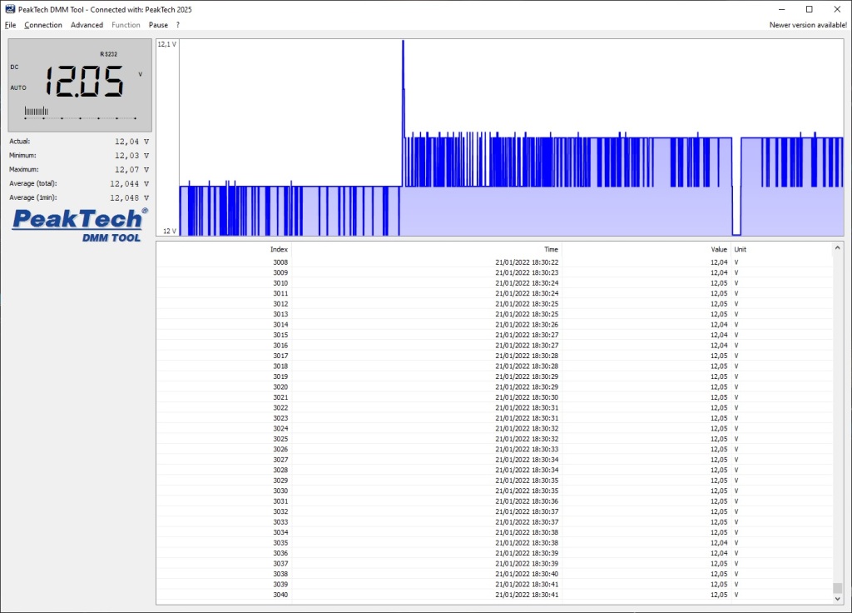Open the ? help menu
Screen dimensions: 852x613
tap(177, 25)
